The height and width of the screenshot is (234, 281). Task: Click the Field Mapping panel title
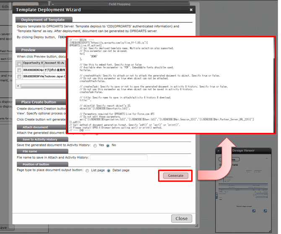(120, 4)
